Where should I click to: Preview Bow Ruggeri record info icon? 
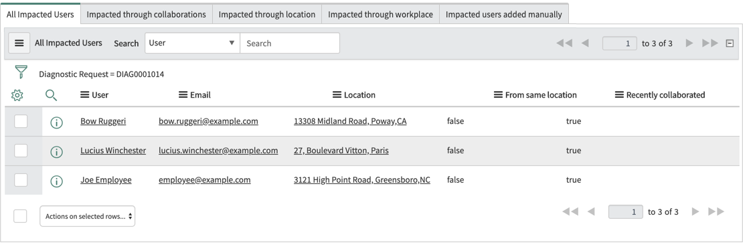(x=56, y=122)
